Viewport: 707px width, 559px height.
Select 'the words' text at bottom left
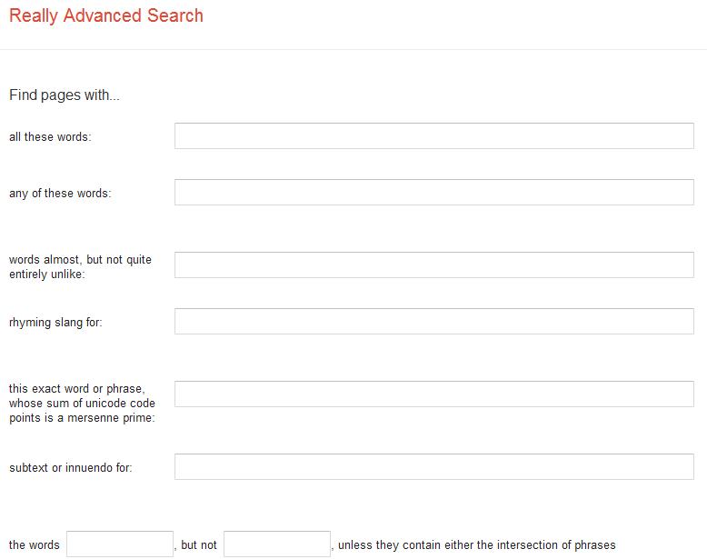35,545
